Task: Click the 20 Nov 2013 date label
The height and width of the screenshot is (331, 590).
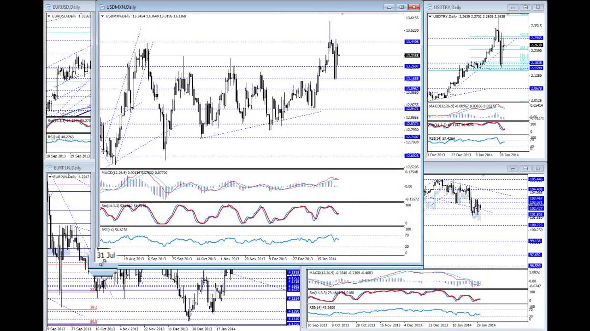Action: (255, 259)
